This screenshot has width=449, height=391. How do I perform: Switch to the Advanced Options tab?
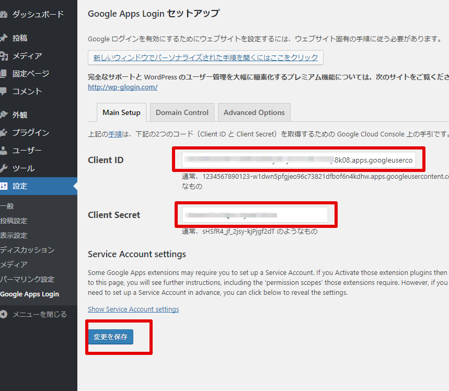254,112
